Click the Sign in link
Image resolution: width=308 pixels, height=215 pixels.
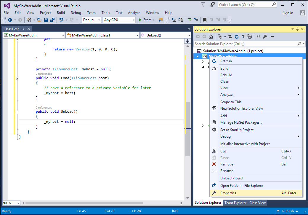click(x=288, y=13)
